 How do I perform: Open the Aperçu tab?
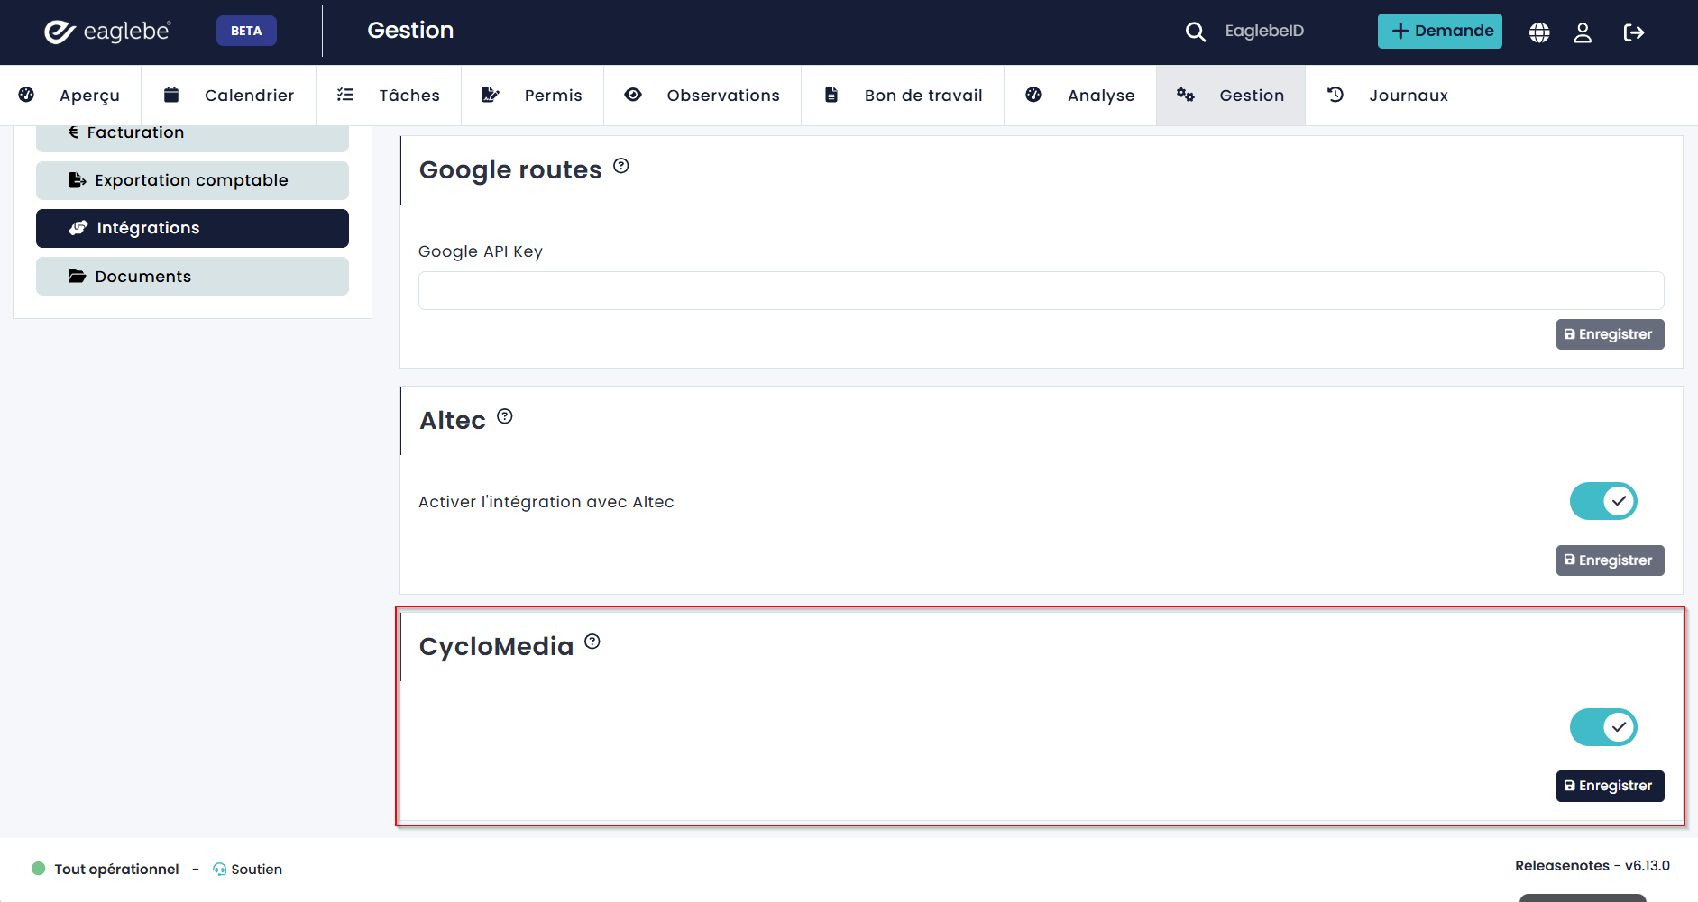point(70,96)
